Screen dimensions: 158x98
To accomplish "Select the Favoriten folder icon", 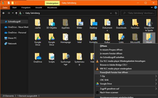I will coord(135,23).
